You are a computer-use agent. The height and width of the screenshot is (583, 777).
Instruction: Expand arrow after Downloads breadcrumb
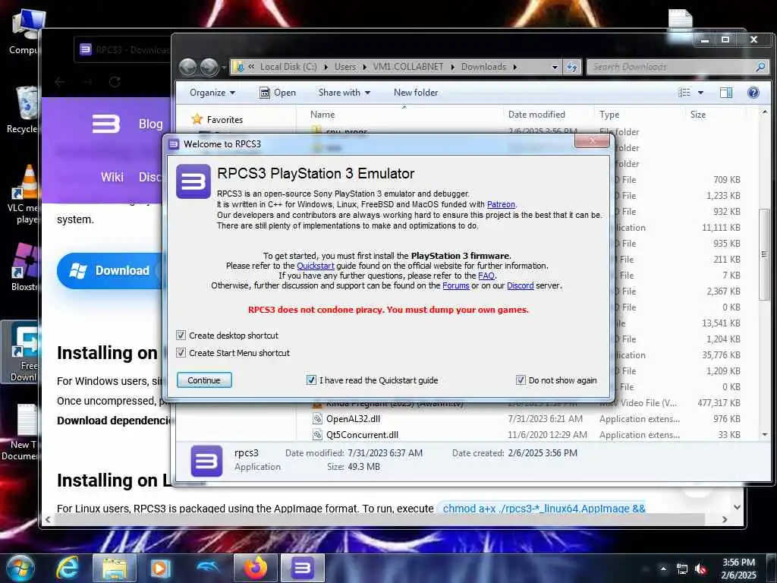click(x=515, y=67)
